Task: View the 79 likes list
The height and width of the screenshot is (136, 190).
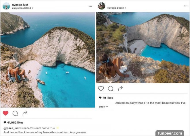Action: [x=108, y=98]
